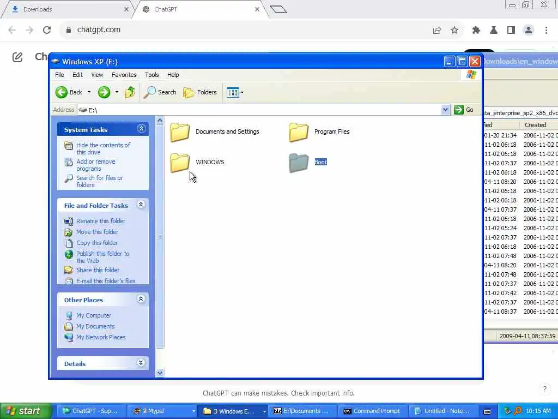Click the ChatGPT new chat pencil icon
Screen dimensions: 558x419
tap(17, 57)
